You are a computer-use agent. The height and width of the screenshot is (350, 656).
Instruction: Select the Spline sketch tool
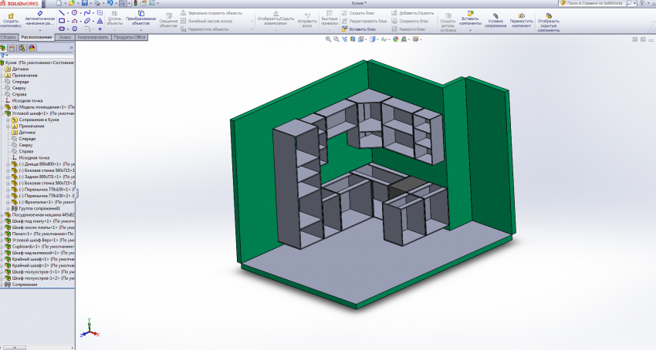coord(87,13)
